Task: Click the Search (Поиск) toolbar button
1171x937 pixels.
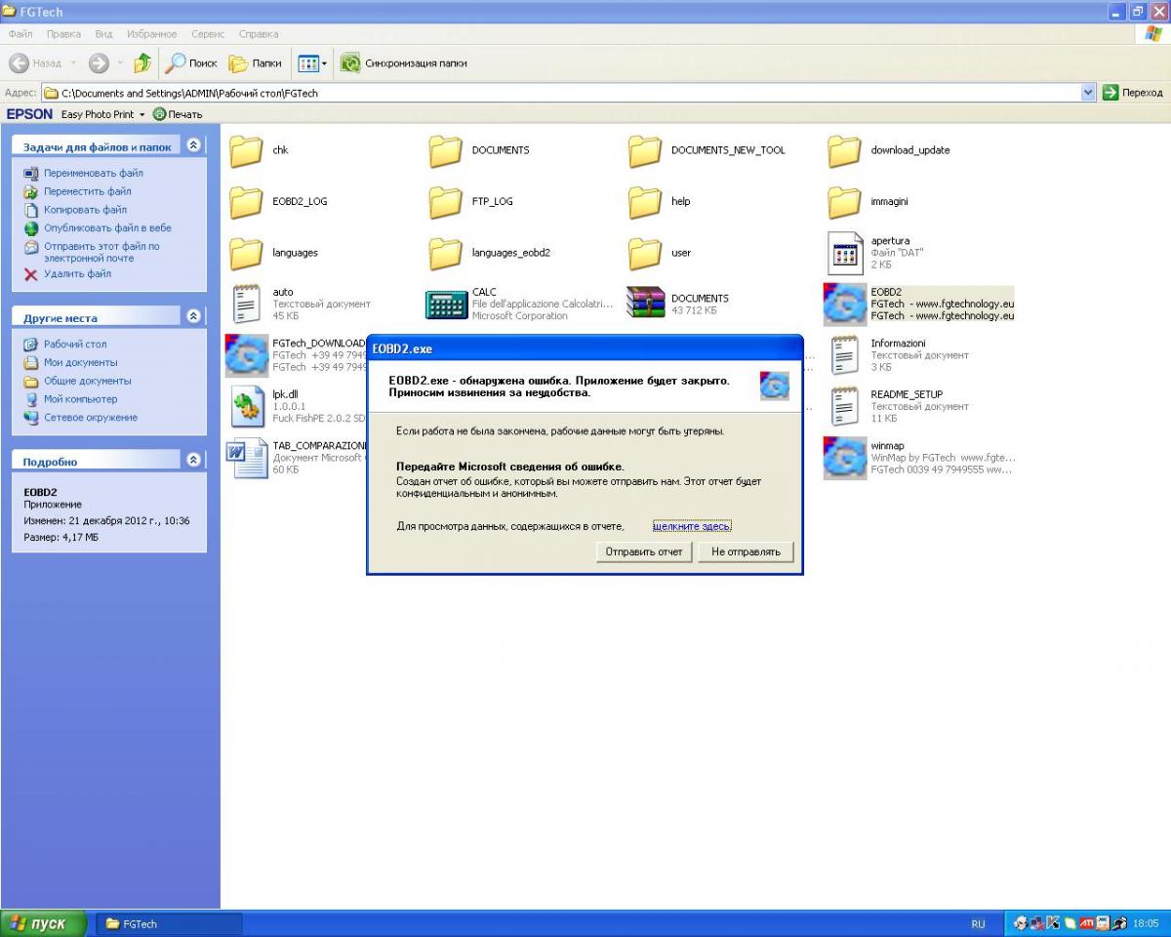Action: (191, 63)
